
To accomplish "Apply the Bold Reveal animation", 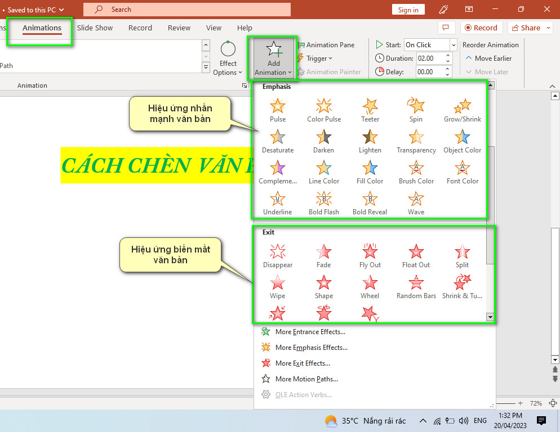I will pyautogui.click(x=370, y=203).
